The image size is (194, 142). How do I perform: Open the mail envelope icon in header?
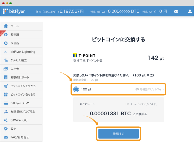pos(176,11)
